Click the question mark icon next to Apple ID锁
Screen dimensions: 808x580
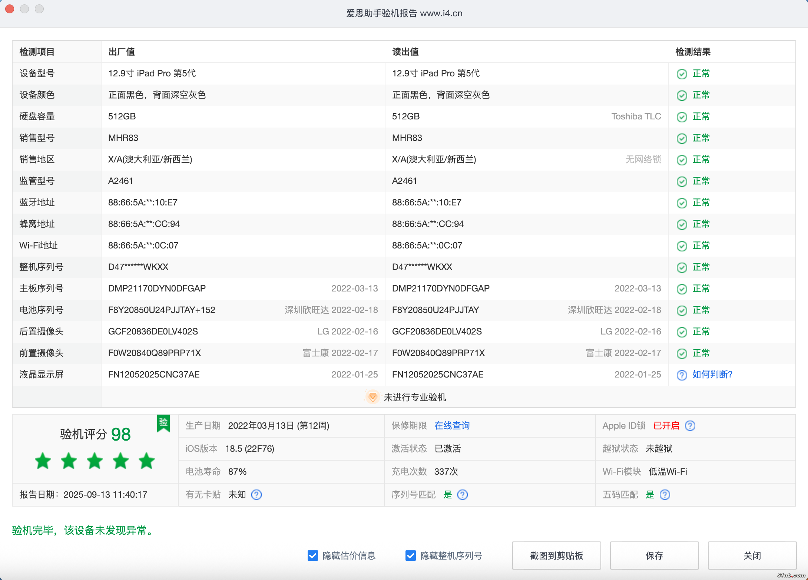[690, 426]
